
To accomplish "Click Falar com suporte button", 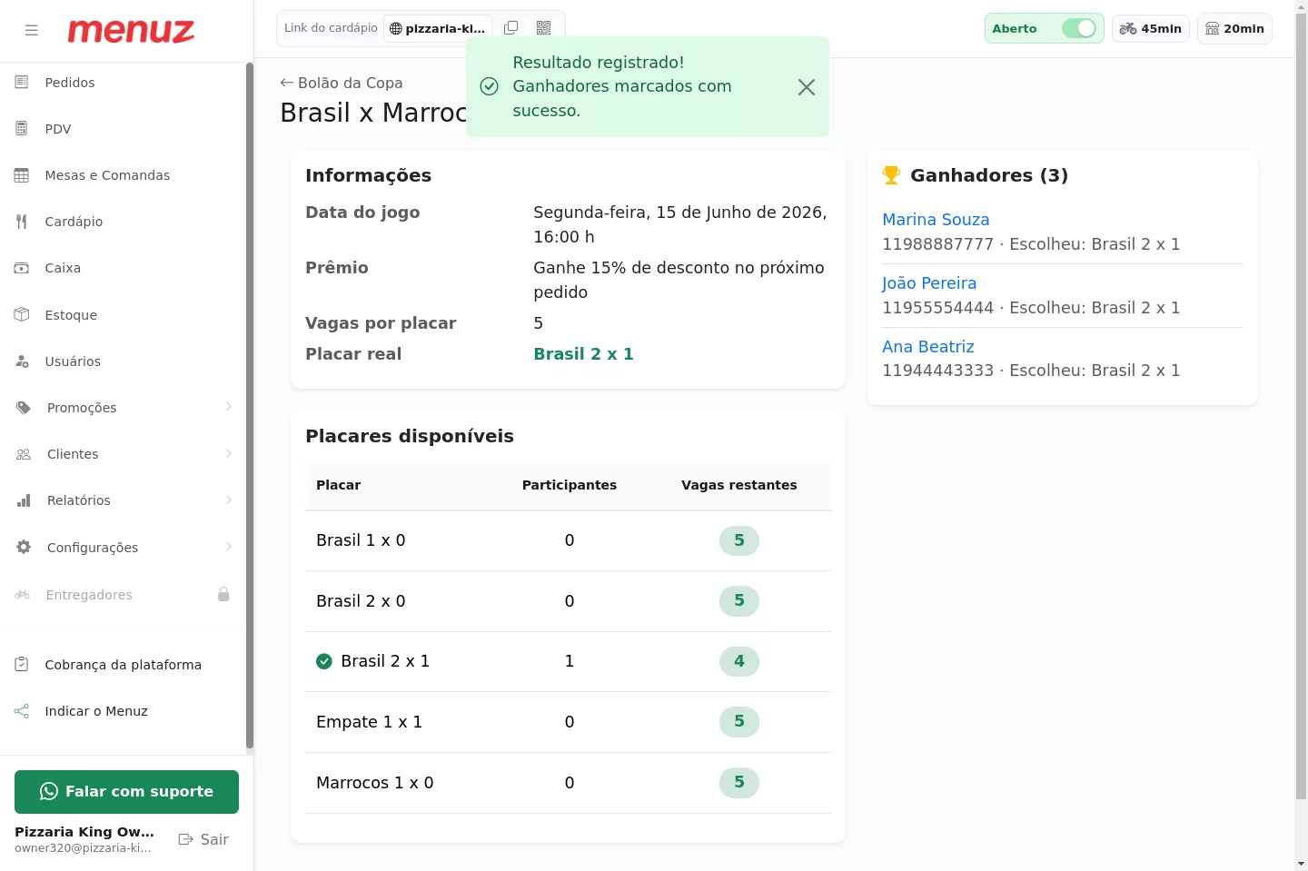I will [x=126, y=792].
